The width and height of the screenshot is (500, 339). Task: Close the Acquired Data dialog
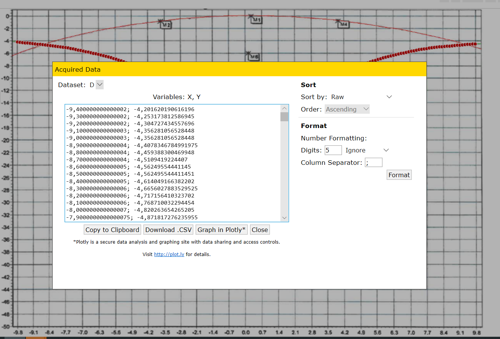click(x=260, y=229)
